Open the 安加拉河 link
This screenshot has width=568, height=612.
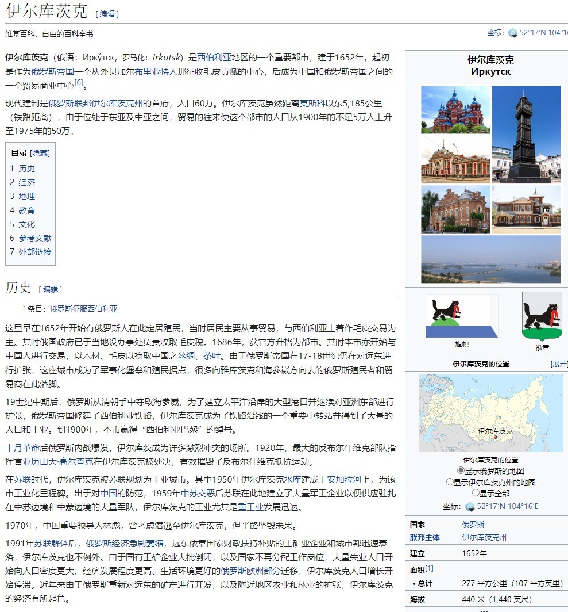(x=344, y=479)
